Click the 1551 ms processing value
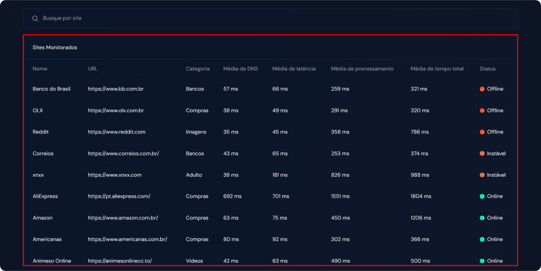 [x=340, y=196]
